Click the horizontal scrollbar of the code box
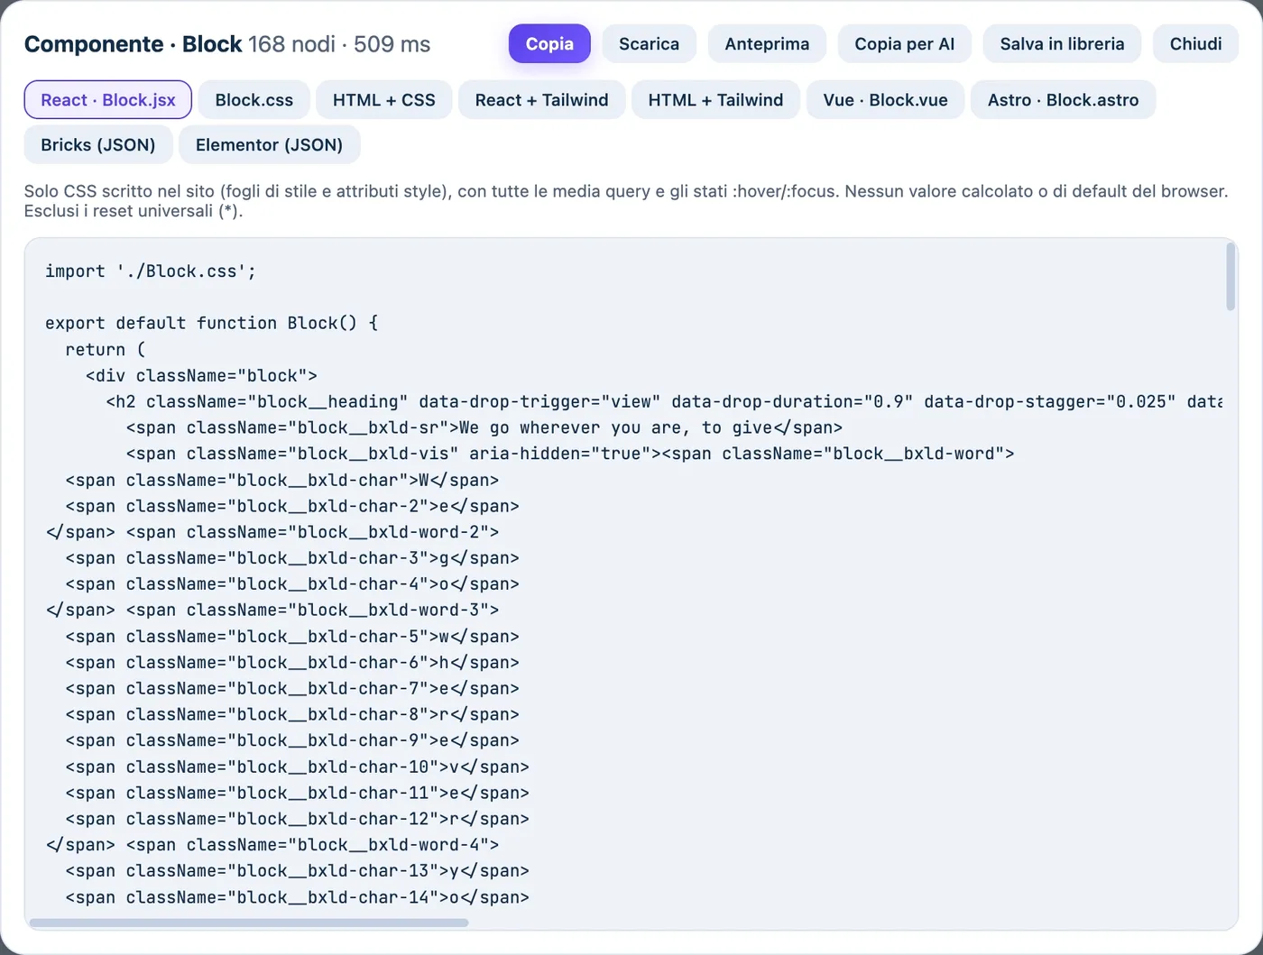 coord(249,923)
